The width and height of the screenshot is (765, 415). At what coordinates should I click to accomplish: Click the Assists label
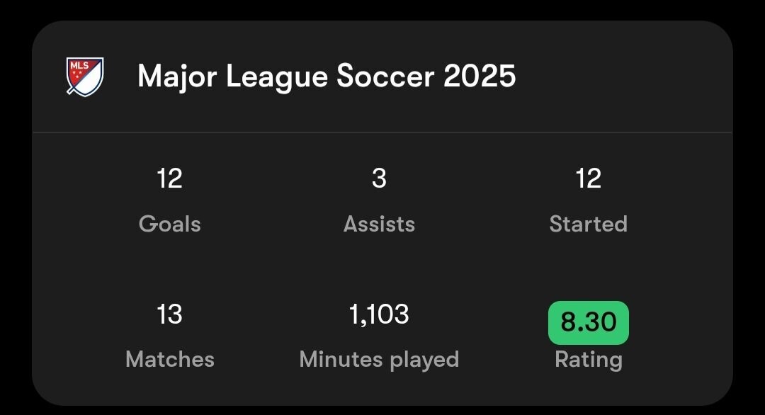tap(379, 224)
